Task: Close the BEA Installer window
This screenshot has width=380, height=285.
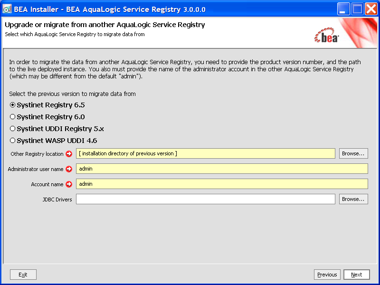Action: (x=371, y=9)
